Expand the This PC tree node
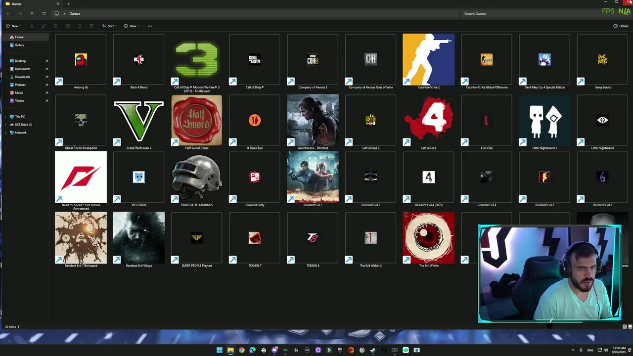This screenshot has width=633, height=356. [5, 117]
